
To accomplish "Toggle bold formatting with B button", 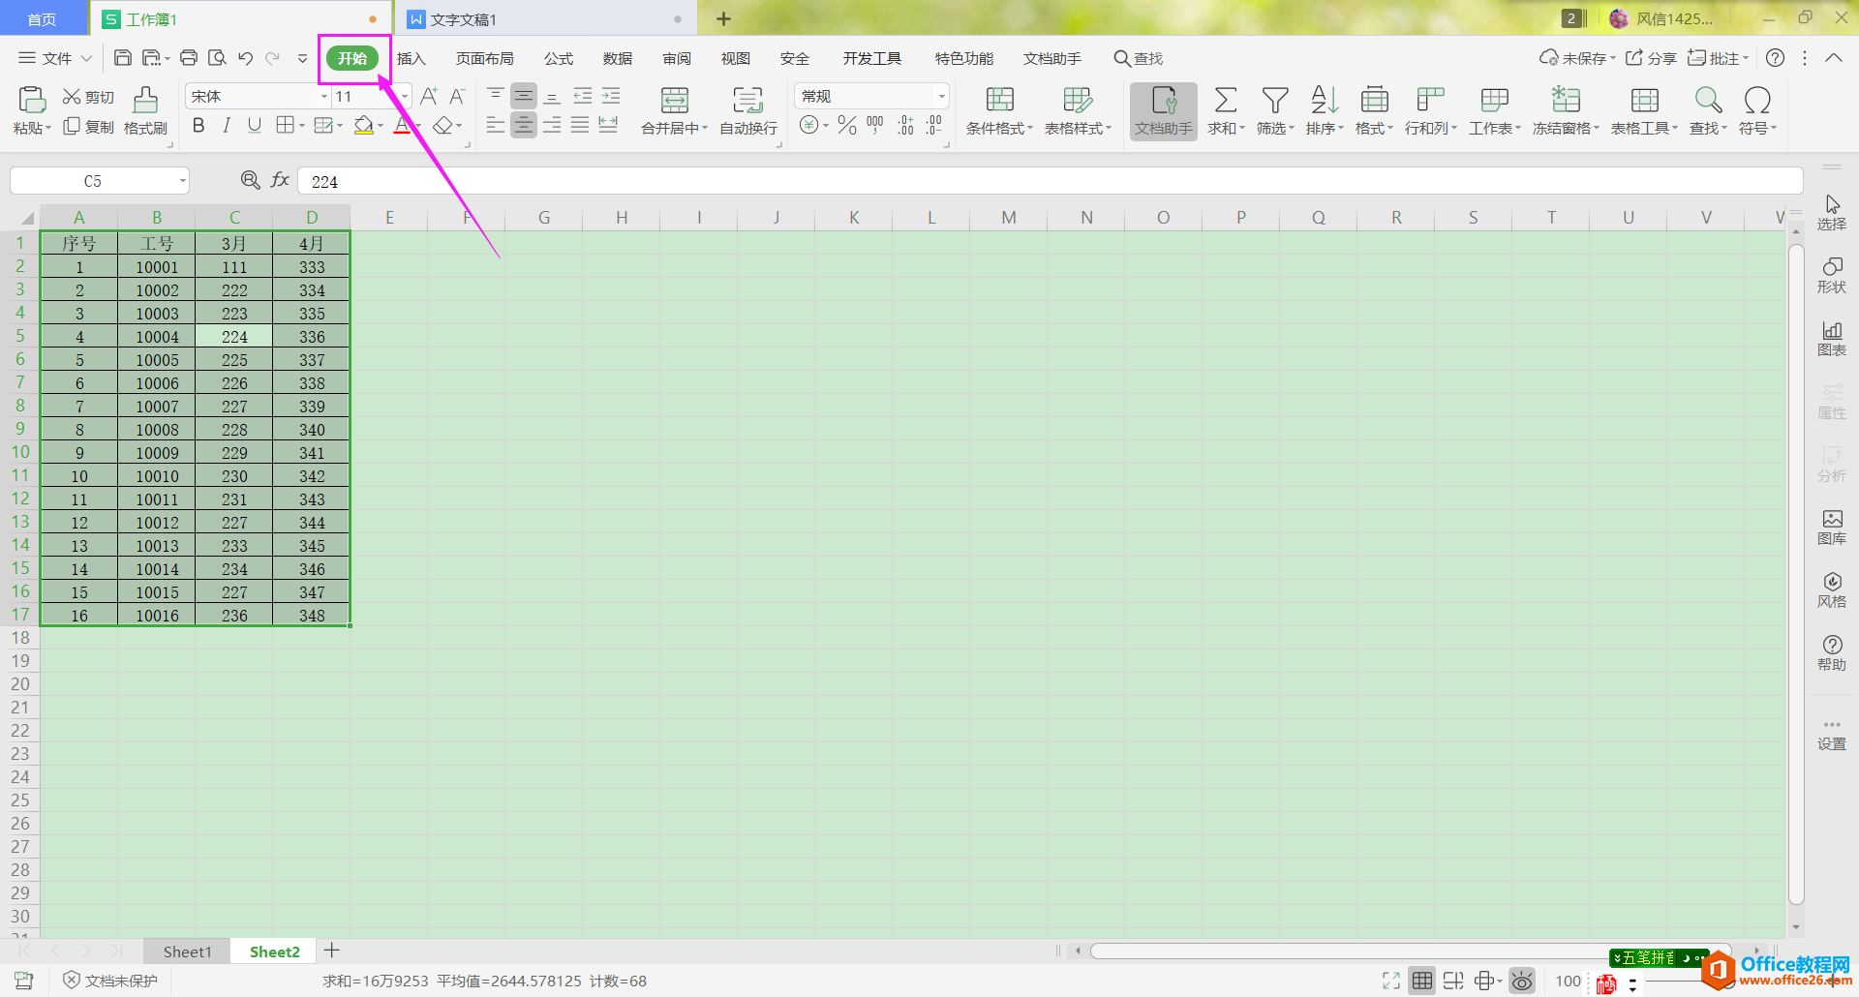I will 198,125.
